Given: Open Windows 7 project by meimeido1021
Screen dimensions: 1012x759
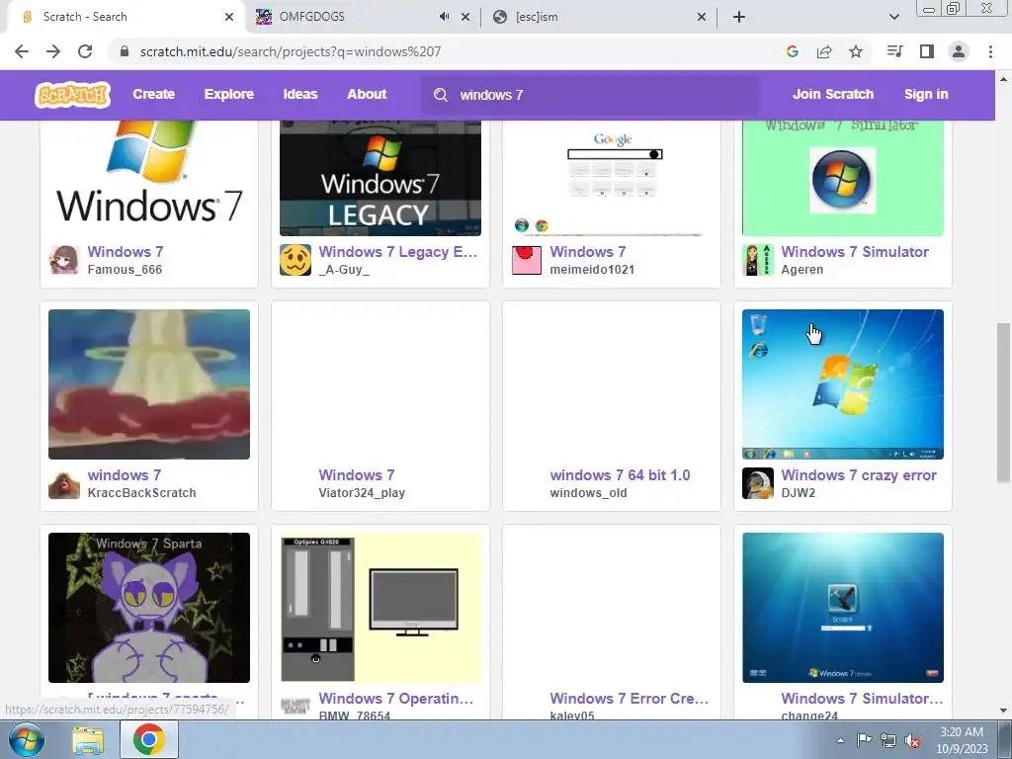Looking at the screenshot, I should click(x=588, y=252).
